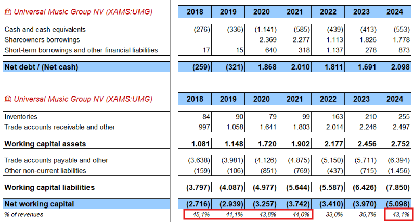Select the Inventories row label
The height and width of the screenshot is (222, 414).
[21, 116]
